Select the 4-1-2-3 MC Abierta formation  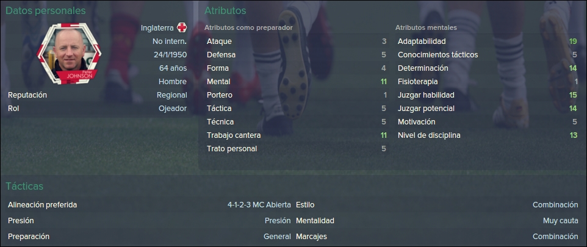[259, 205]
